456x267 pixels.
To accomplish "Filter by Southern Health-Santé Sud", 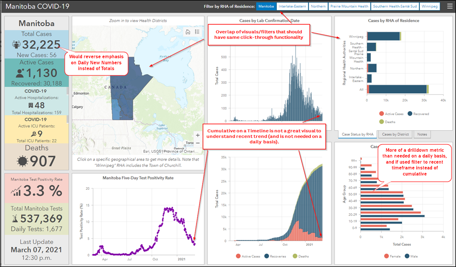I will tap(395, 6).
